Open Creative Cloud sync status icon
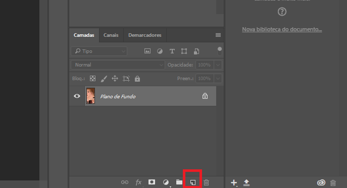Viewport: 347px width, 188px height. coord(321,182)
